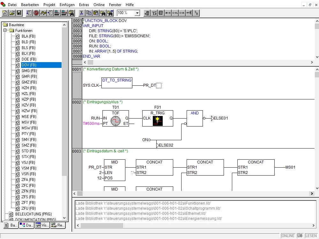Open the Online menu
This screenshot has height=239, width=319.
99,5
